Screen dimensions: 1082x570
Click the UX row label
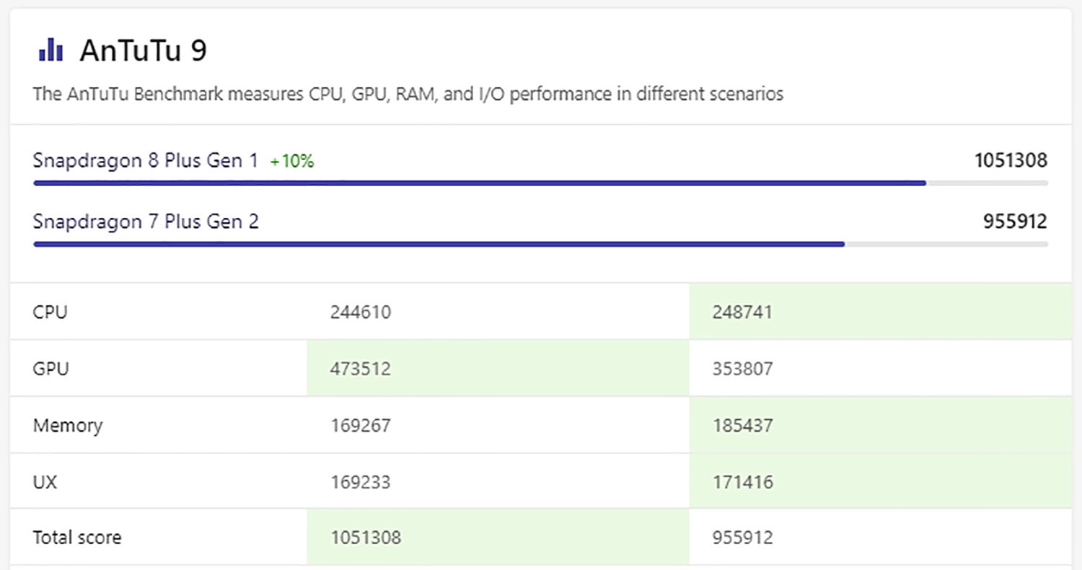[x=45, y=481]
